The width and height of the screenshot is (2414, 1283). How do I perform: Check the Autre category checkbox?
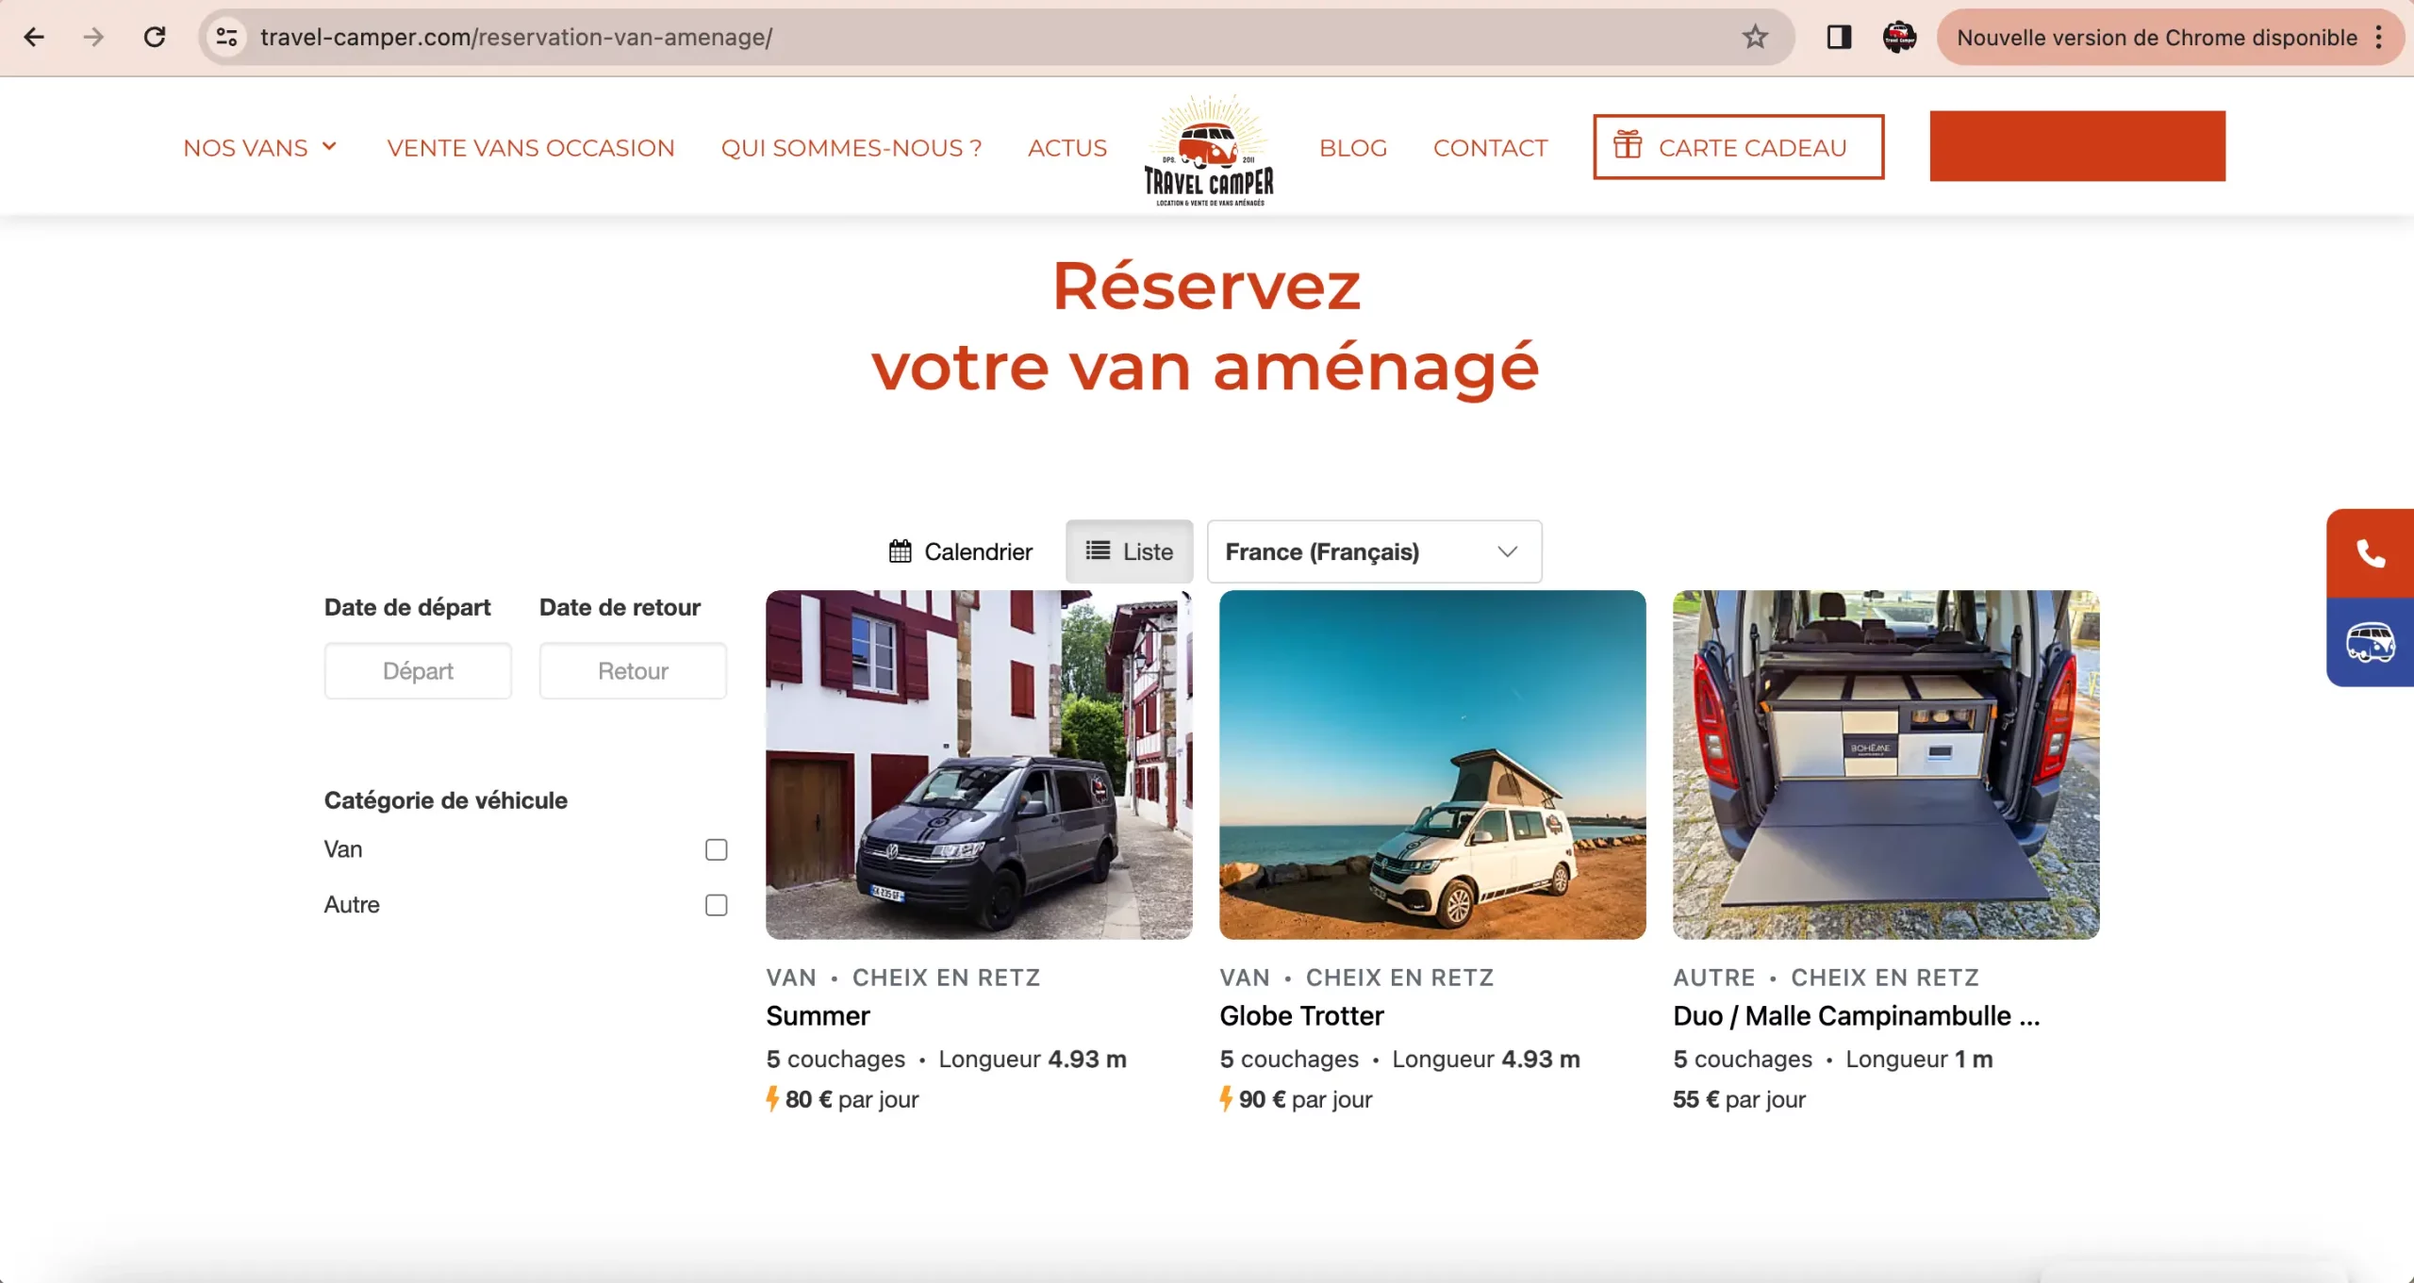716,905
